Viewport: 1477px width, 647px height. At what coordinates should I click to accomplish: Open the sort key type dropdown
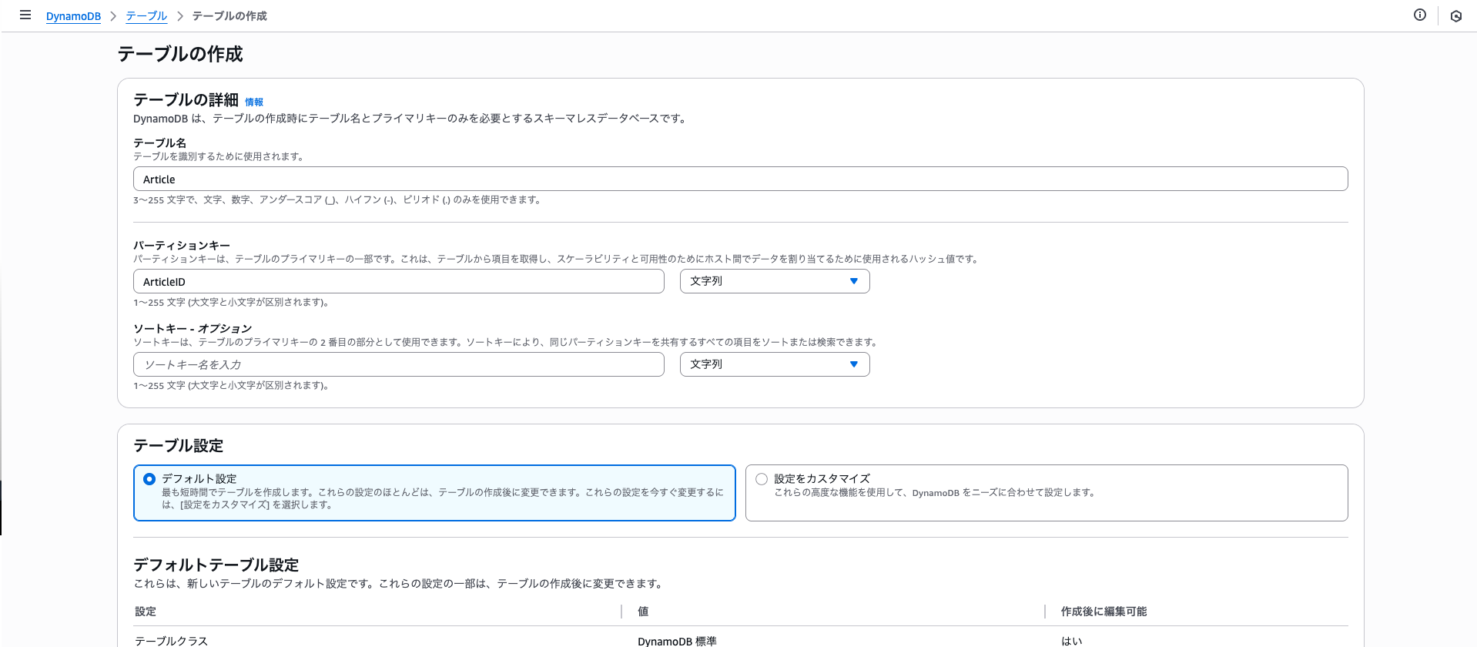(775, 364)
